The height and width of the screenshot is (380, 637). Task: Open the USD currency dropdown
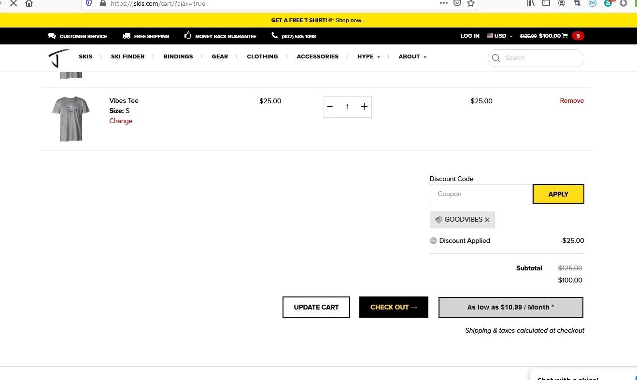tap(500, 36)
